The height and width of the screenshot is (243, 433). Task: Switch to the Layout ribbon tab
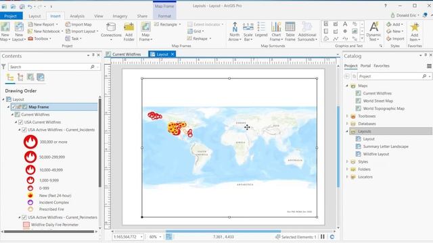click(x=35, y=16)
